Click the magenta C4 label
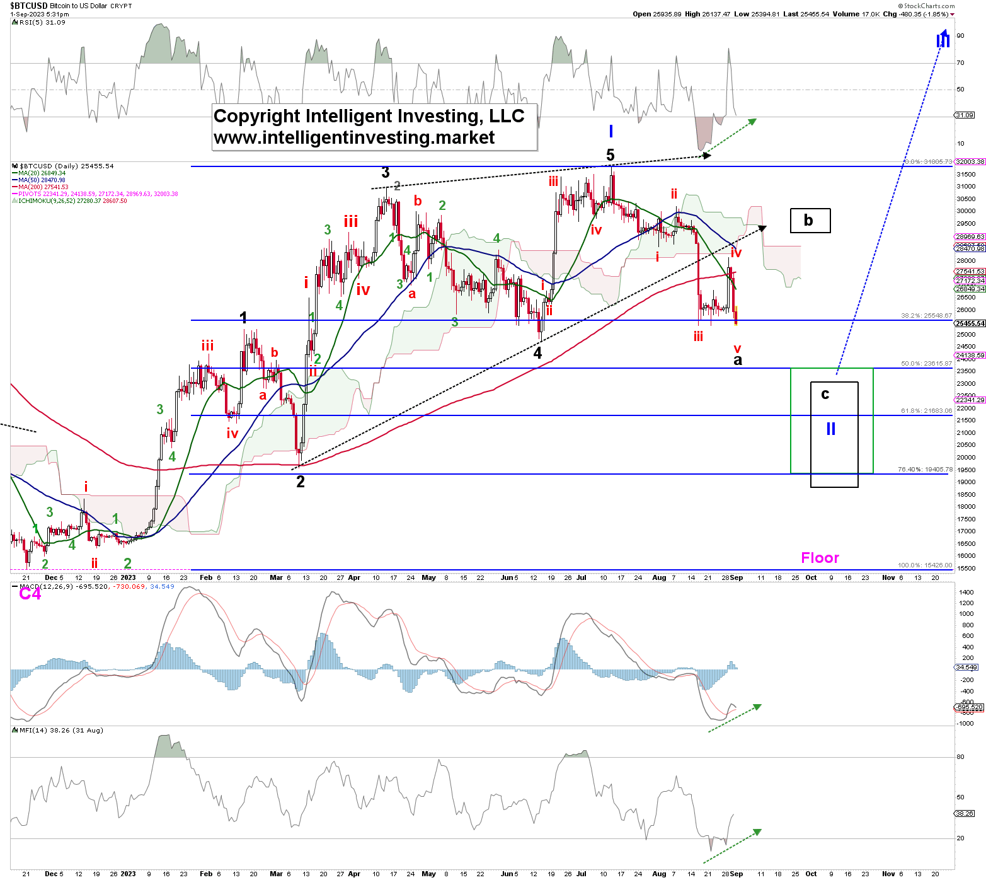The height and width of the screenshot is (880, 986). point(30,594)
